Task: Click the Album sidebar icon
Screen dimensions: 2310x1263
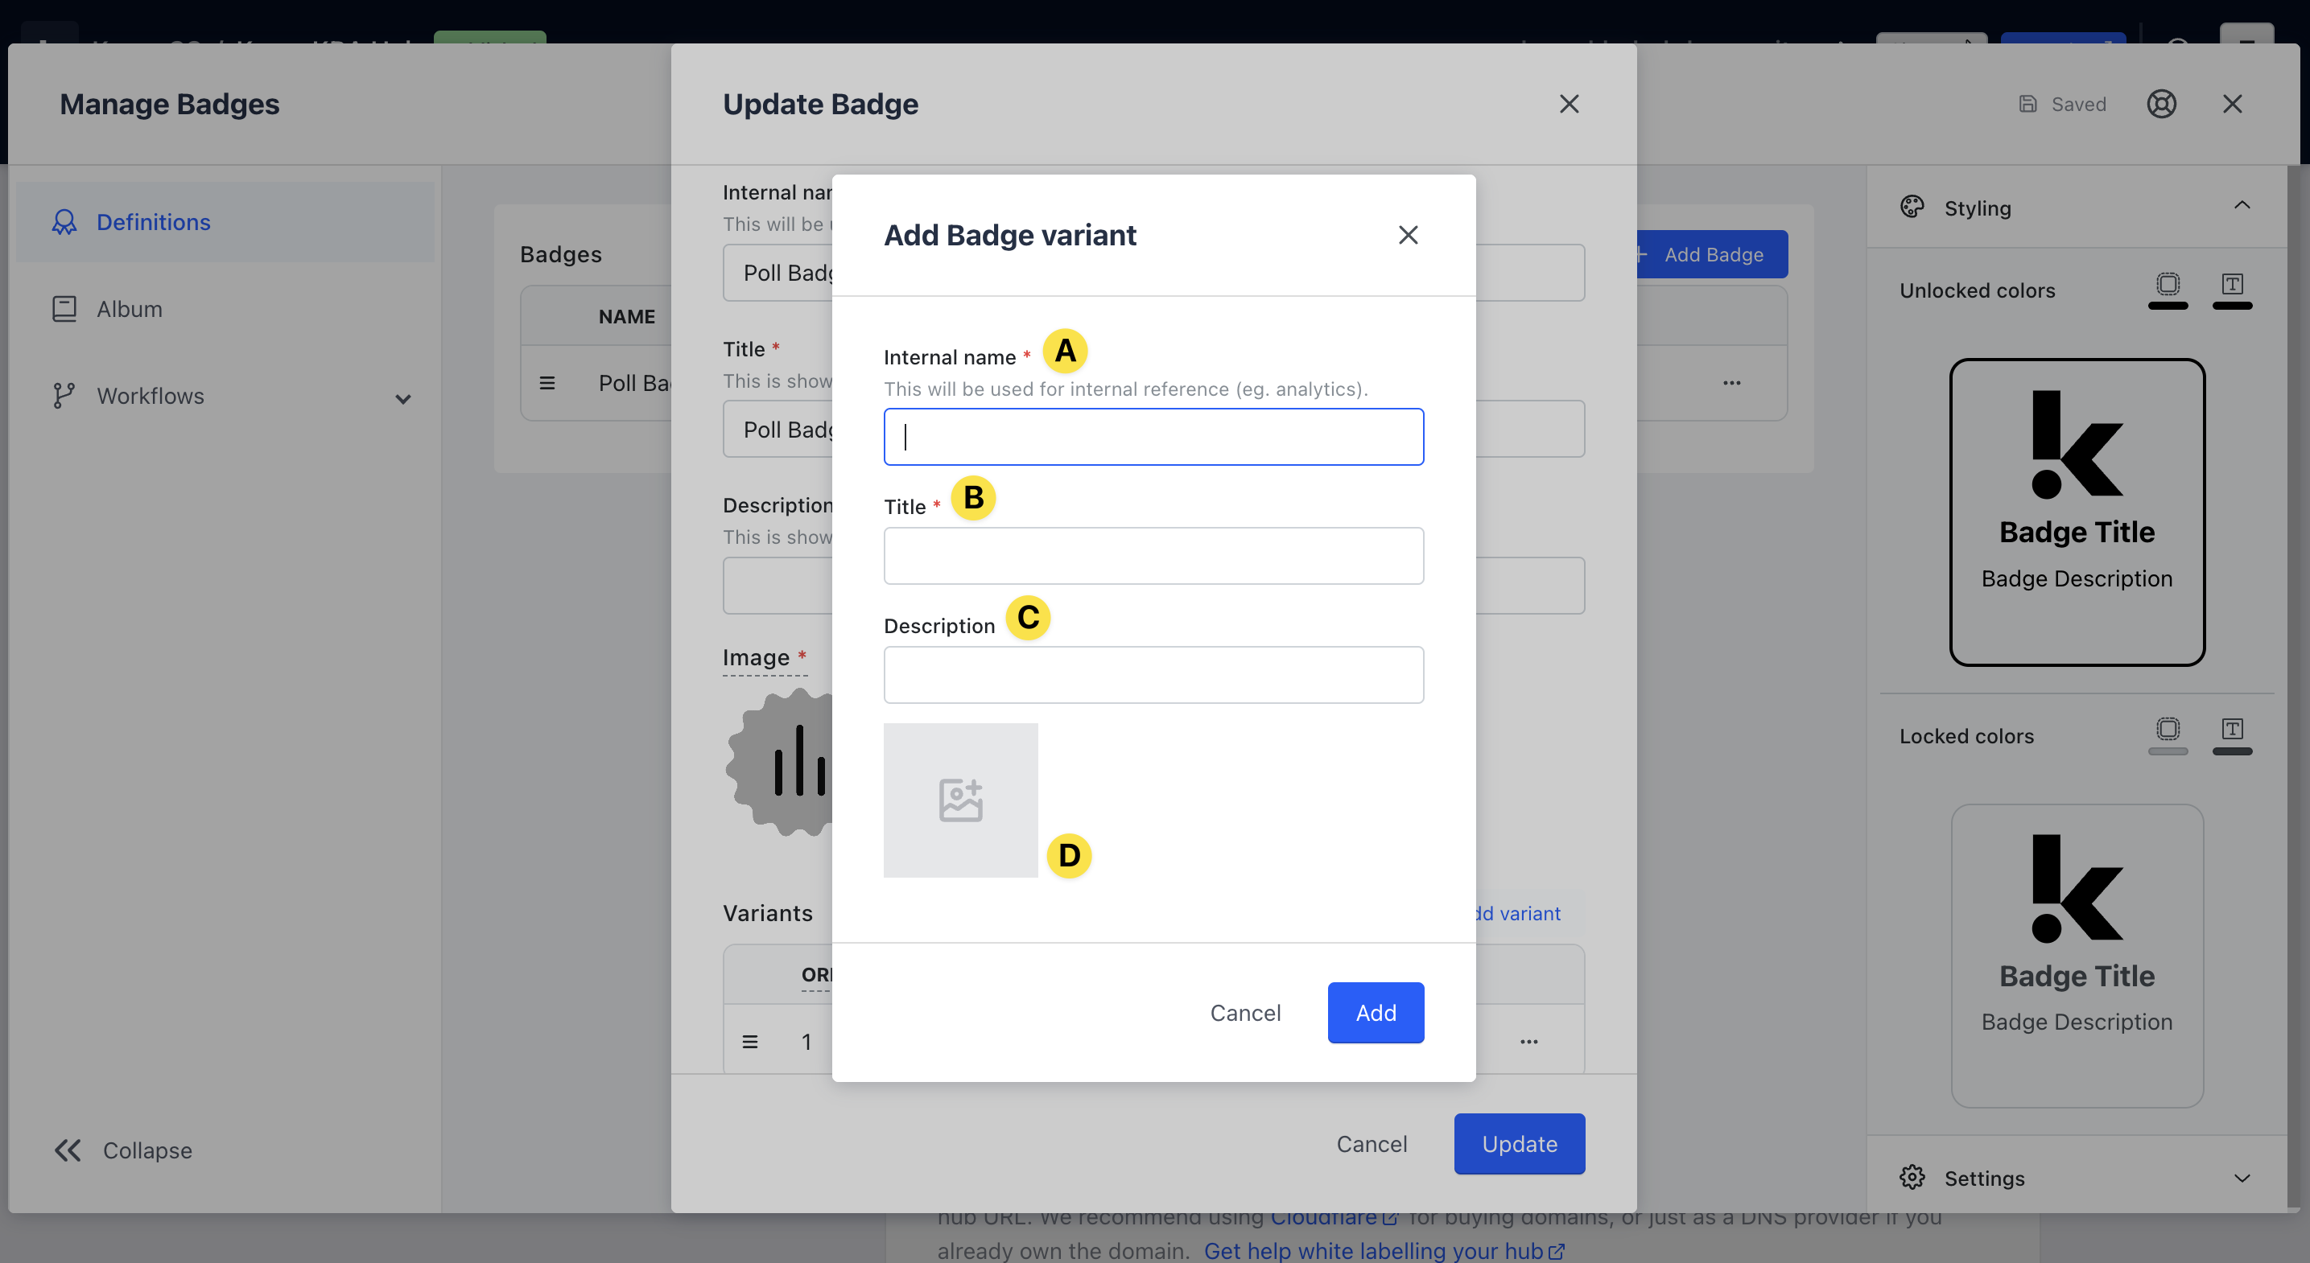Action: click(x=64, y=309)
